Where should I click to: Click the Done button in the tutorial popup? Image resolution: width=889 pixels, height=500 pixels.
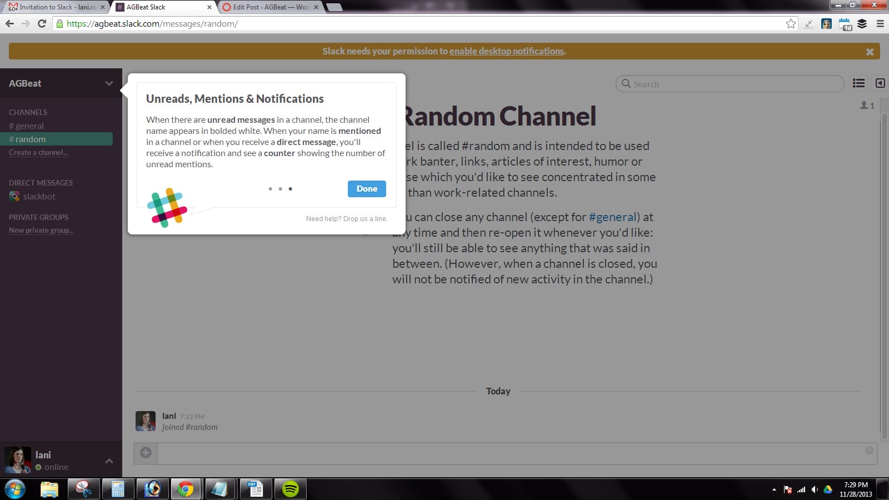pyautogui.click(x=367, y=189)
